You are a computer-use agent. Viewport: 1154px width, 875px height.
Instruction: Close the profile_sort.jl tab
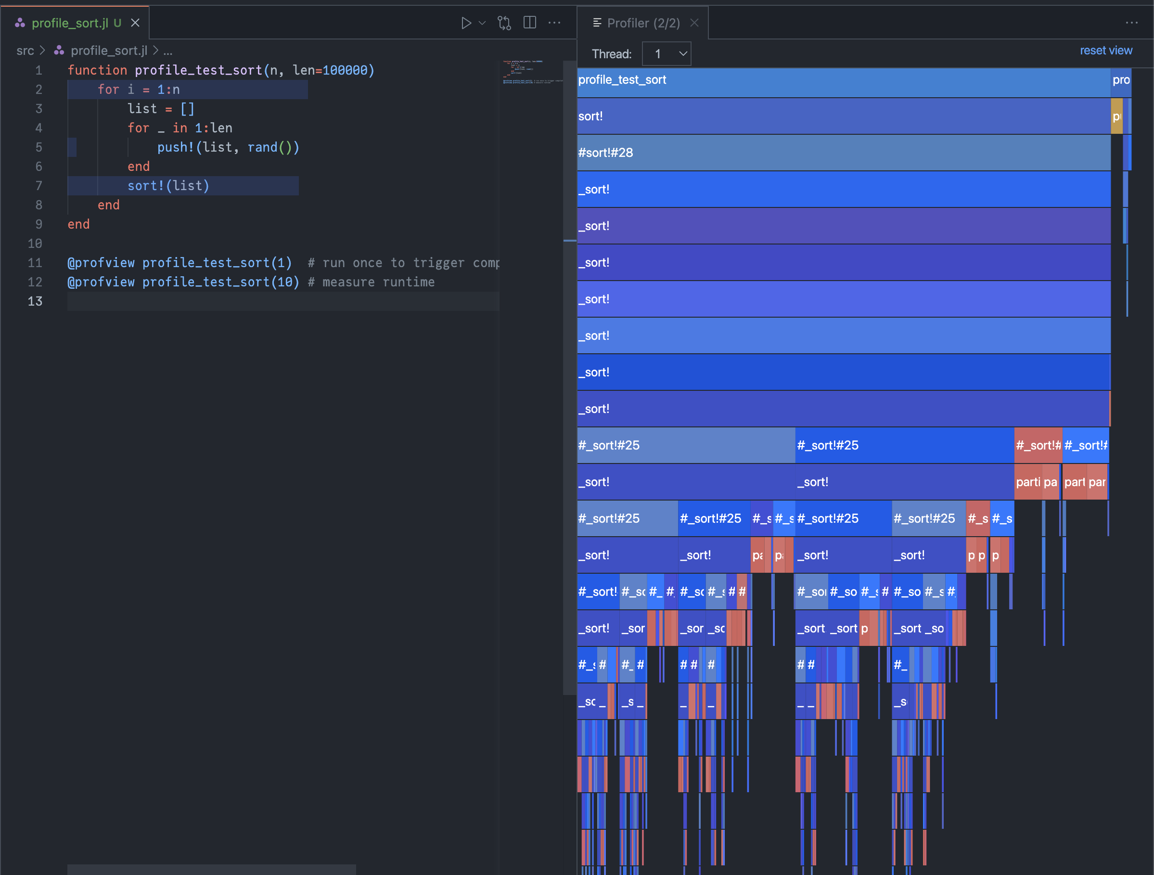[135, 23]
